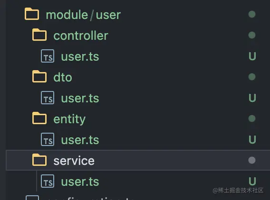
Task: Click the module/user folder icon
Action: click(32, 14)
